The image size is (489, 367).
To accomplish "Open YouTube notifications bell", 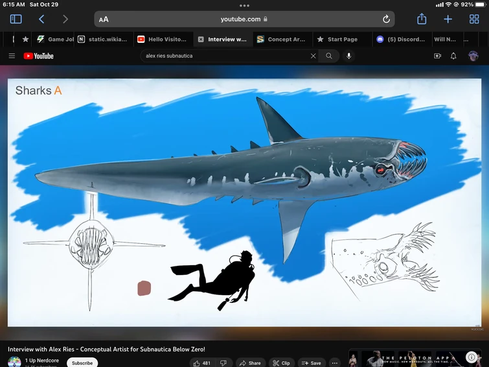I will coord(453,56).
